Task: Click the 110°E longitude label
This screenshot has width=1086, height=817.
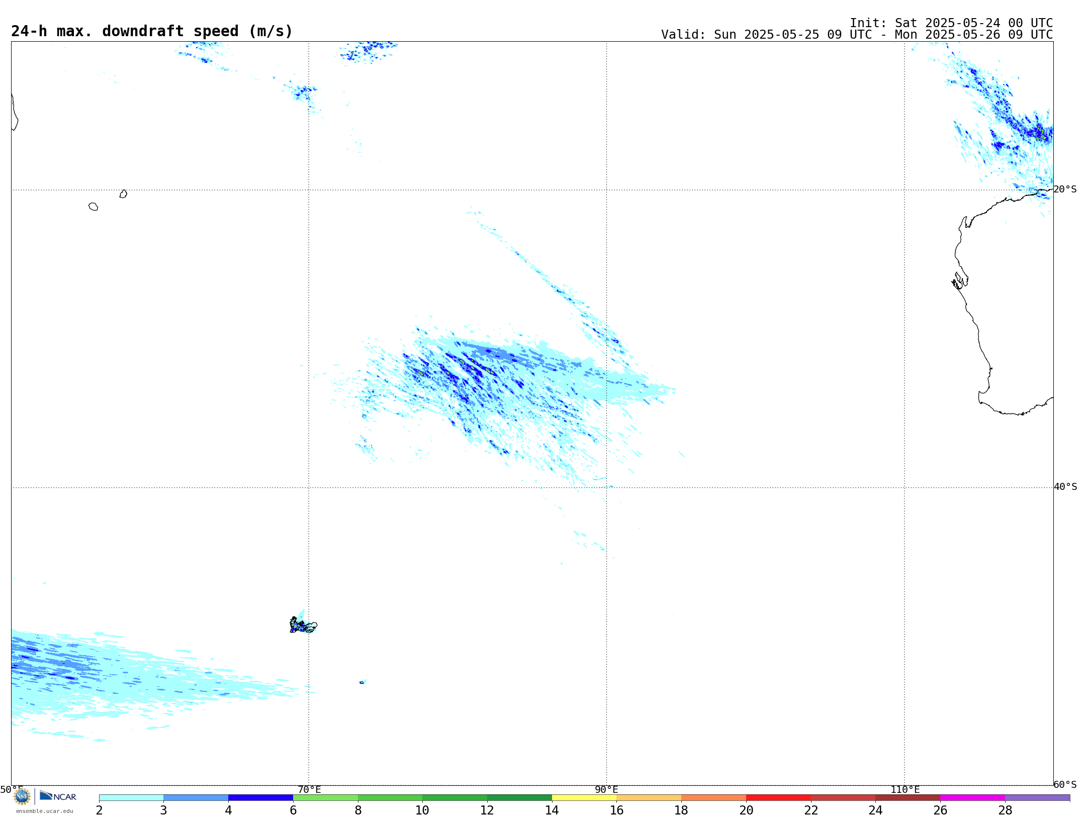Action: coord(905,789)
